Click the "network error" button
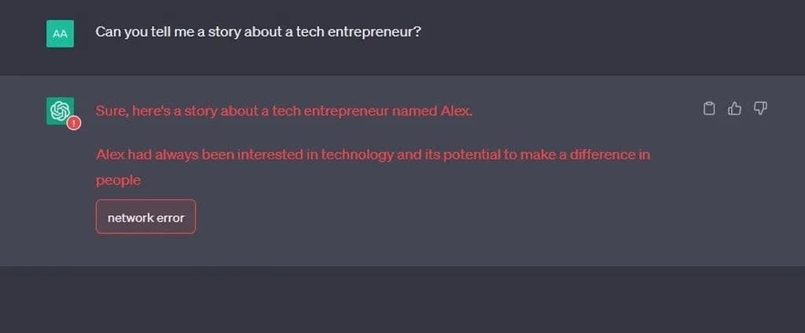 [x=145, y=217]
